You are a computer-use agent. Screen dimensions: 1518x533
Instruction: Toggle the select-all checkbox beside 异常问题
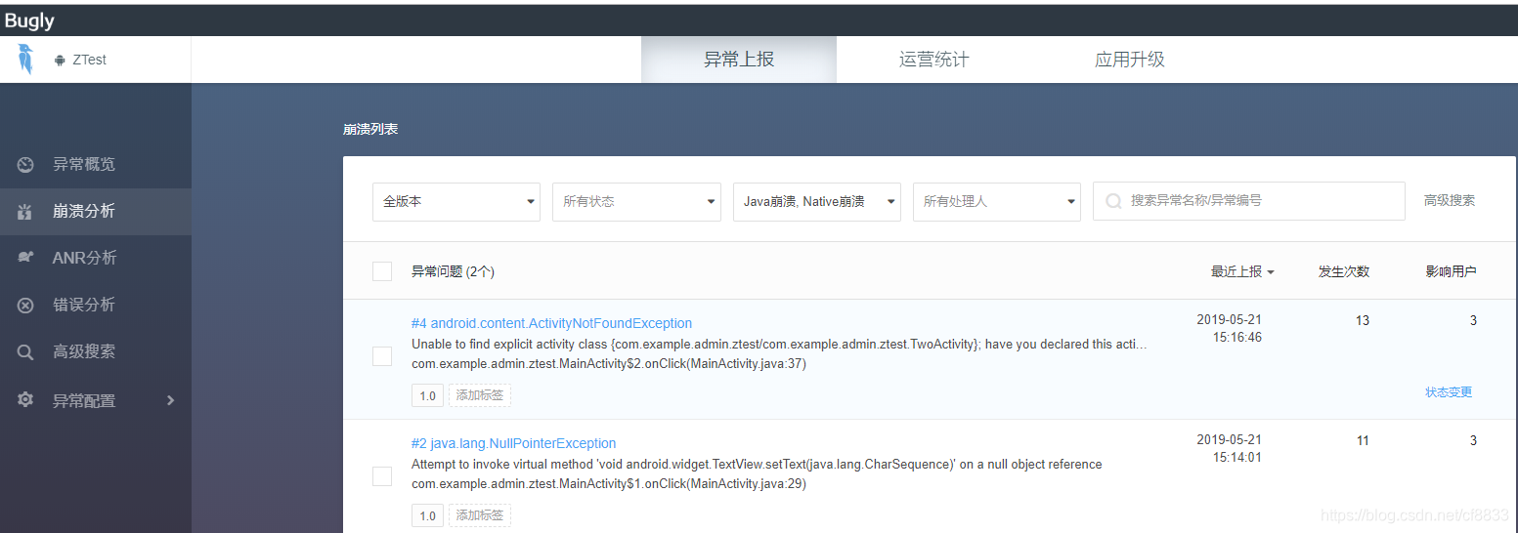pyautogui.click(x=382, y=271)
